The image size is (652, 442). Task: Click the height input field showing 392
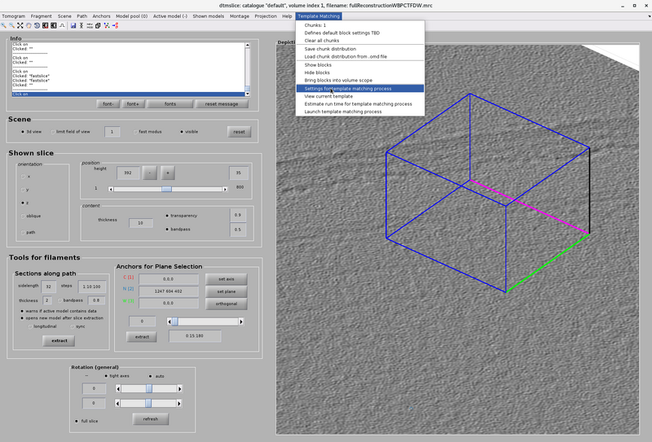pyautogui.click(x=128, y=173)
